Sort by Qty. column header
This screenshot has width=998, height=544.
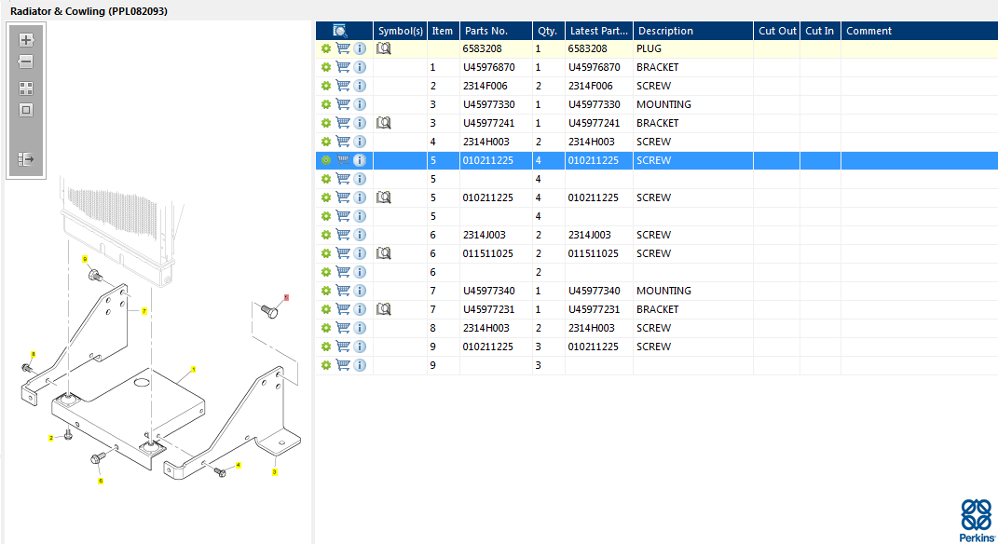[549, 31]
